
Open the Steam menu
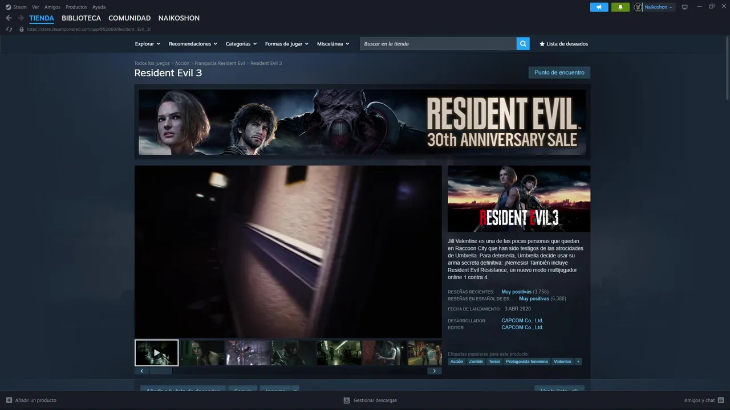point(20,7)
